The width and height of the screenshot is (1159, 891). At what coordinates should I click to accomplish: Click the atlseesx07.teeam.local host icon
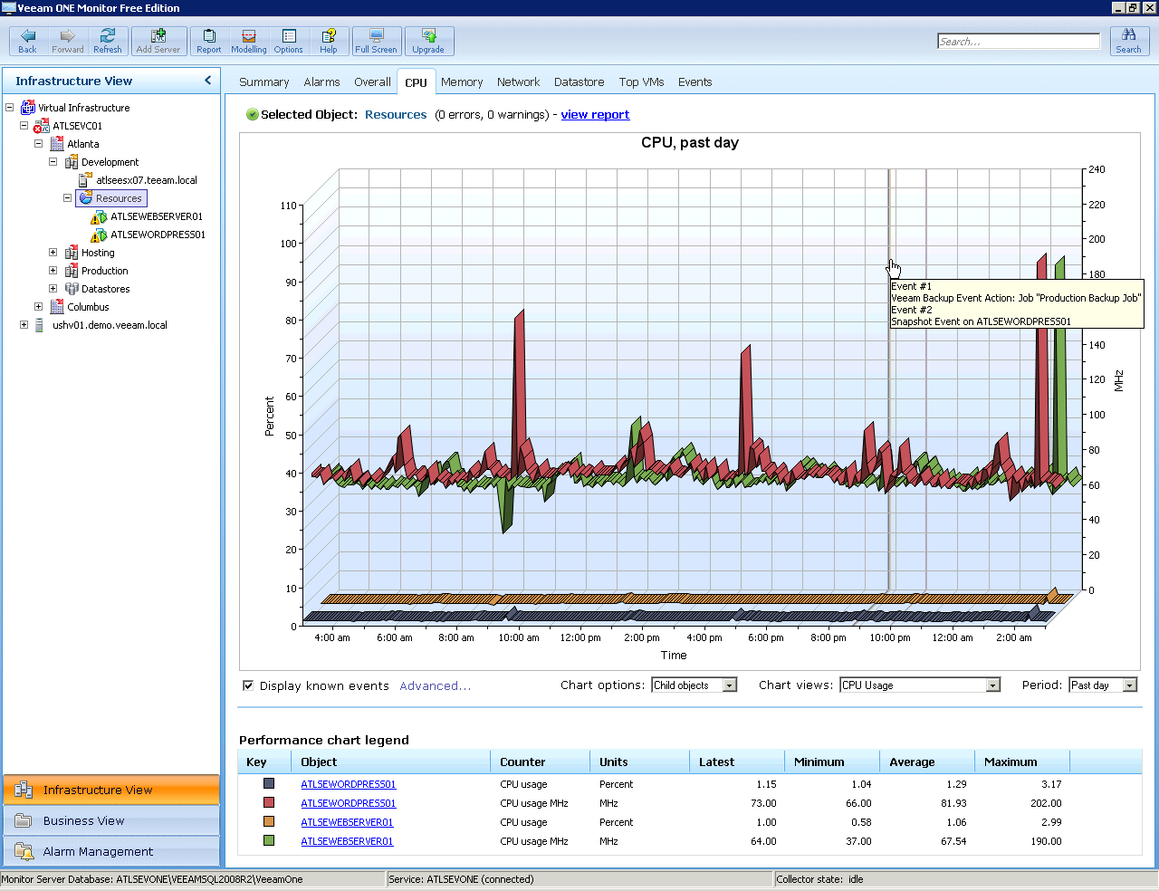click(85, 180)
